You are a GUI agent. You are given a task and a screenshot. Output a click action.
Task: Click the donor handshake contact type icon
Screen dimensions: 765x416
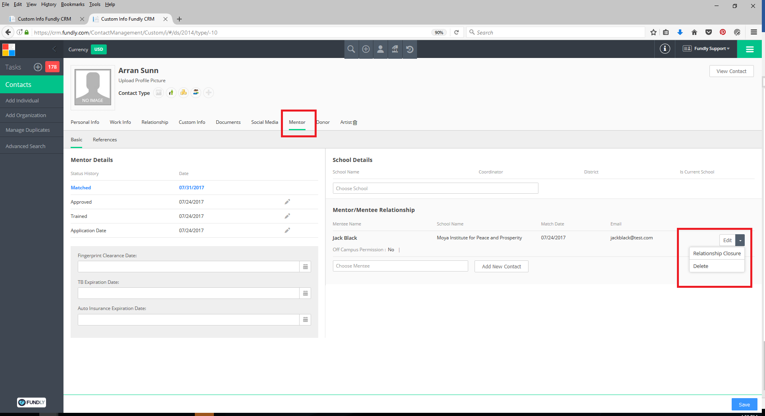[x=196, y=93]
